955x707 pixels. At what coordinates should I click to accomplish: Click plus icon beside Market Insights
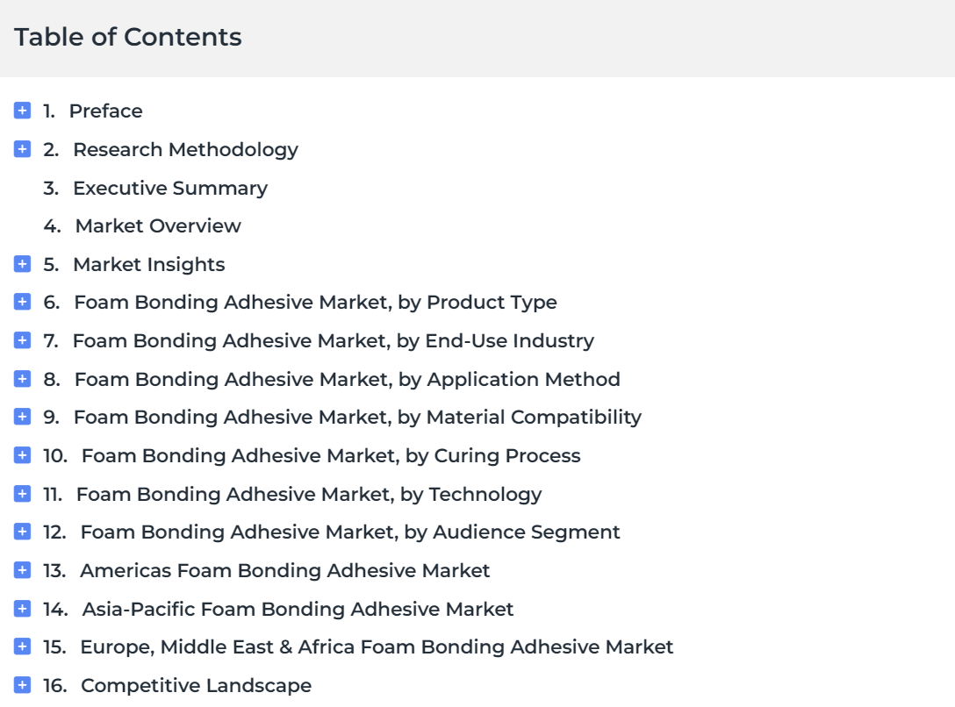pos(23,263)
